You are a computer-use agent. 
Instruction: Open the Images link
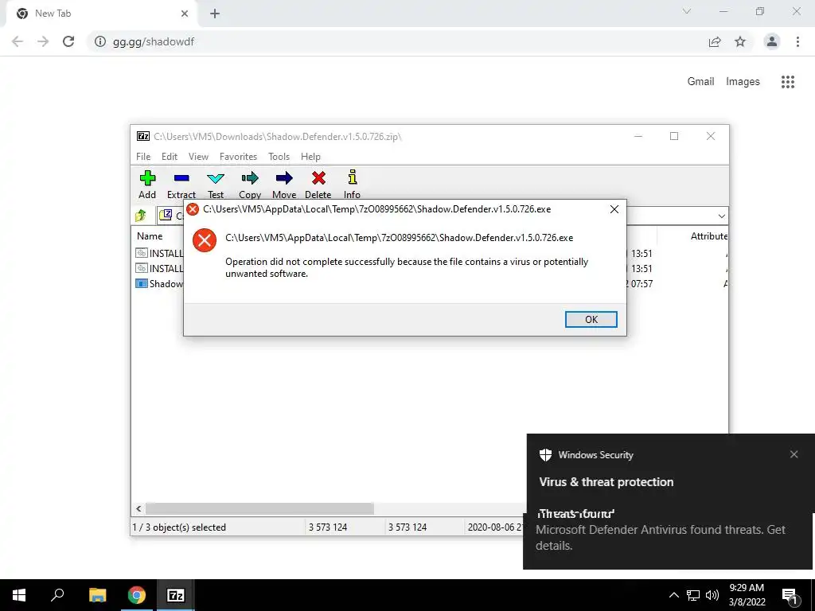(x=743, y=82)
